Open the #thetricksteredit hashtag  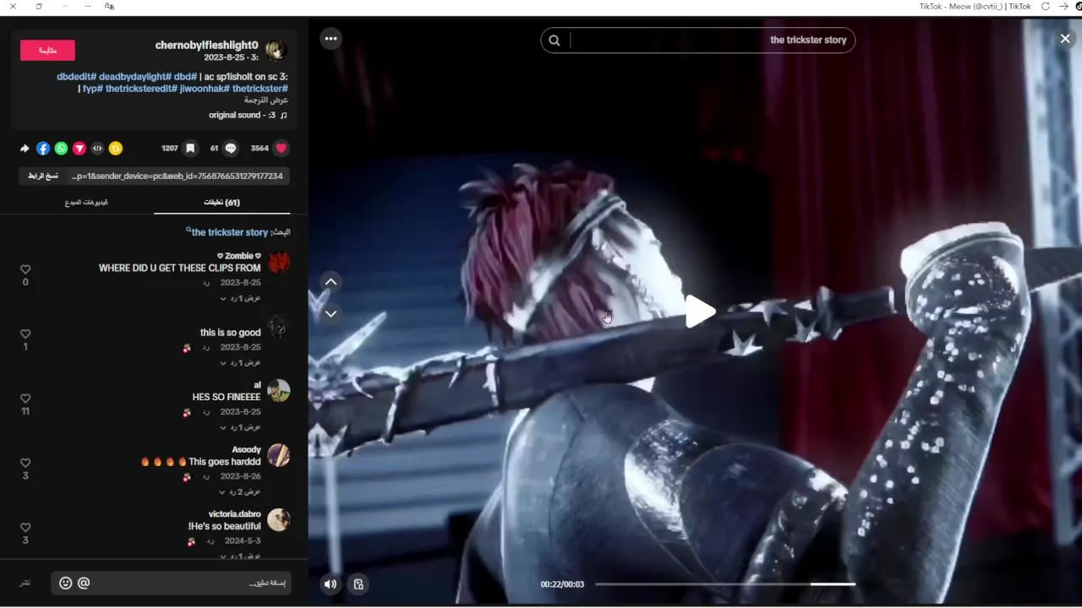pos(141,89)
